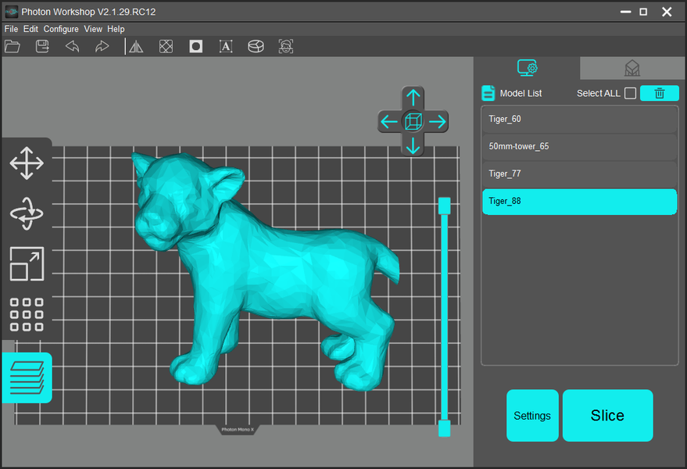
Task: Choose the Scale tool in the left sidebar
Action: point(27,263)
